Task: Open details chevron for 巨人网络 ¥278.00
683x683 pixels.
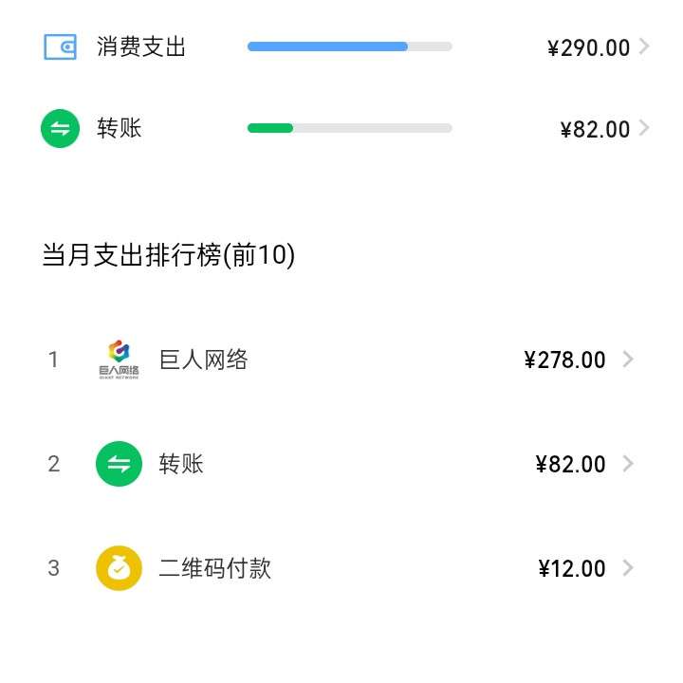Action: [627, 360]
